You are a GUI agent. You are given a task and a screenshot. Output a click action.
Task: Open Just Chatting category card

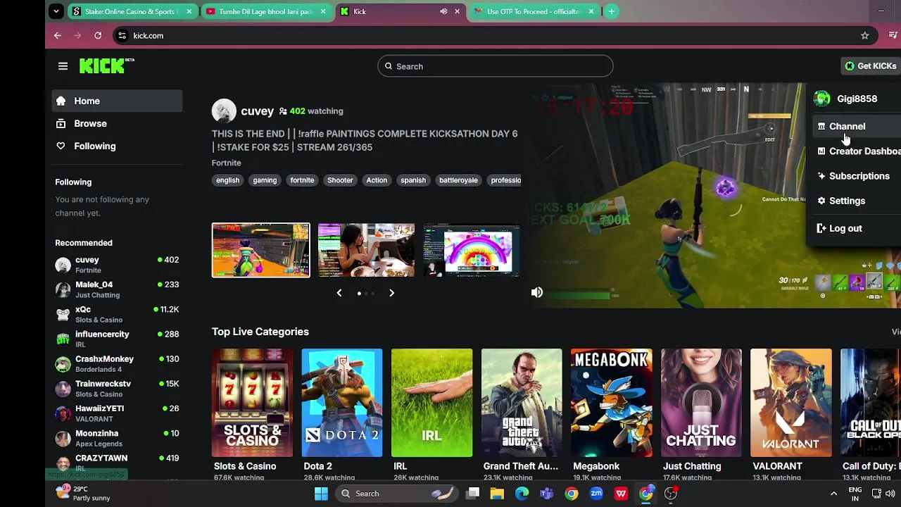coord(701,403)
